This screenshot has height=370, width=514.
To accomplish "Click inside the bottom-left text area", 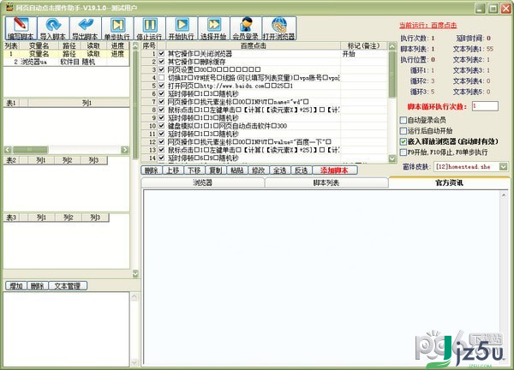I will [67, 329].
